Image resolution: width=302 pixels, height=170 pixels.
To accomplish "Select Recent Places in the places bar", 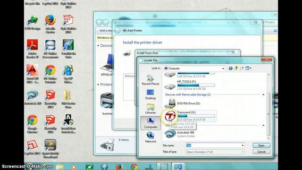I will coord(151,80).
